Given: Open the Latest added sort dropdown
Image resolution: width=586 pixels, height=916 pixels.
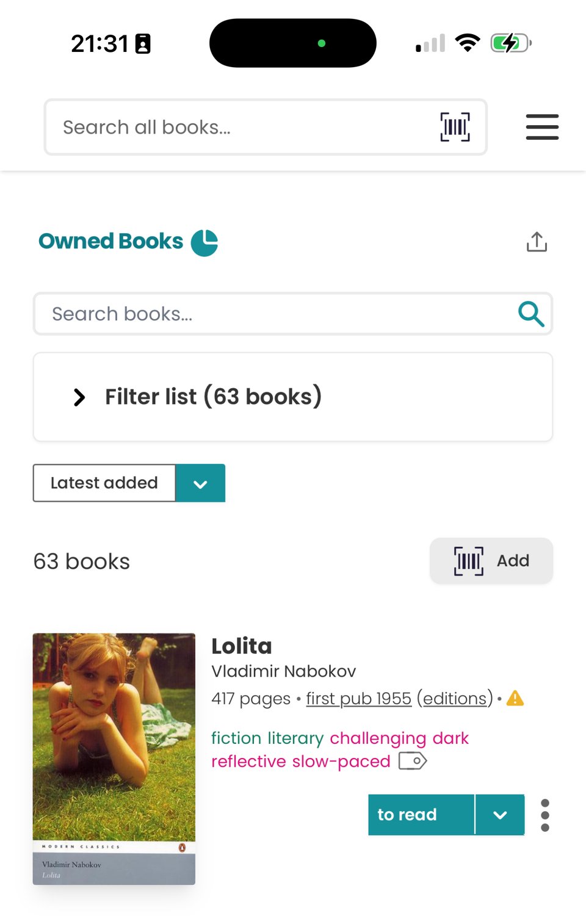Looking at the screenshot, I should [x=200, y=483].
